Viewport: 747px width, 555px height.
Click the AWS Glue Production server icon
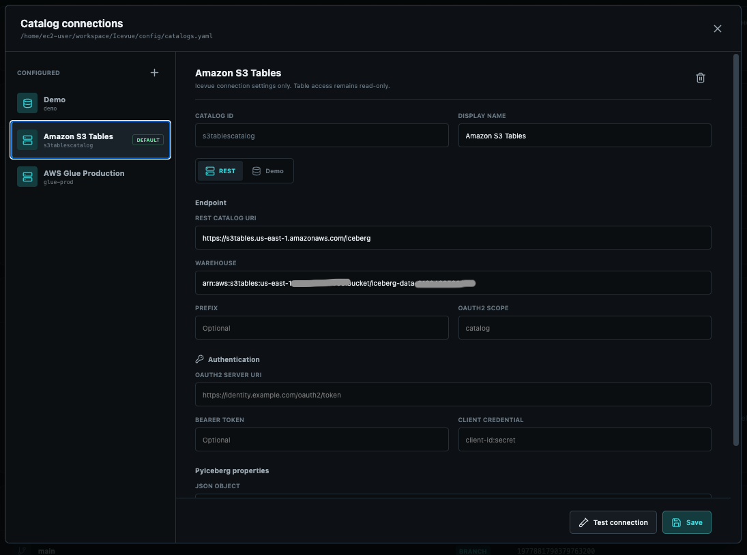[27, 177]
